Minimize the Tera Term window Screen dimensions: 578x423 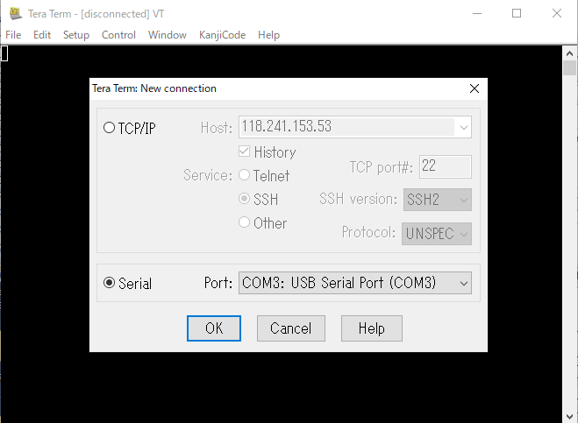[477, 14]
